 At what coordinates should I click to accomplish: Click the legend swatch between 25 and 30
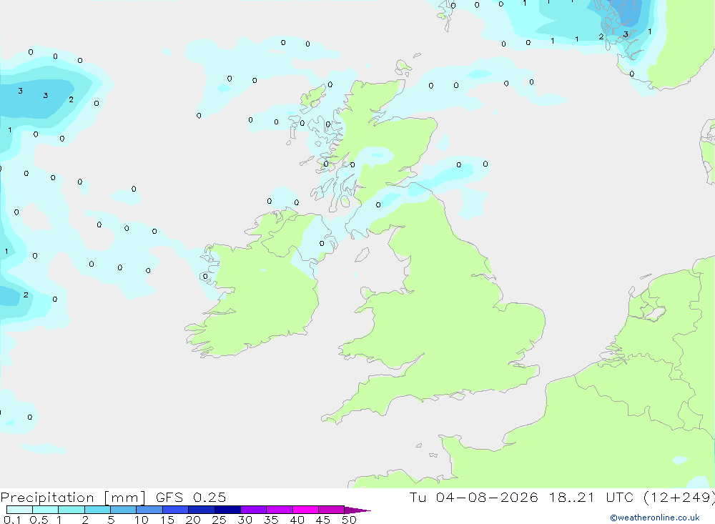(227, 510)
